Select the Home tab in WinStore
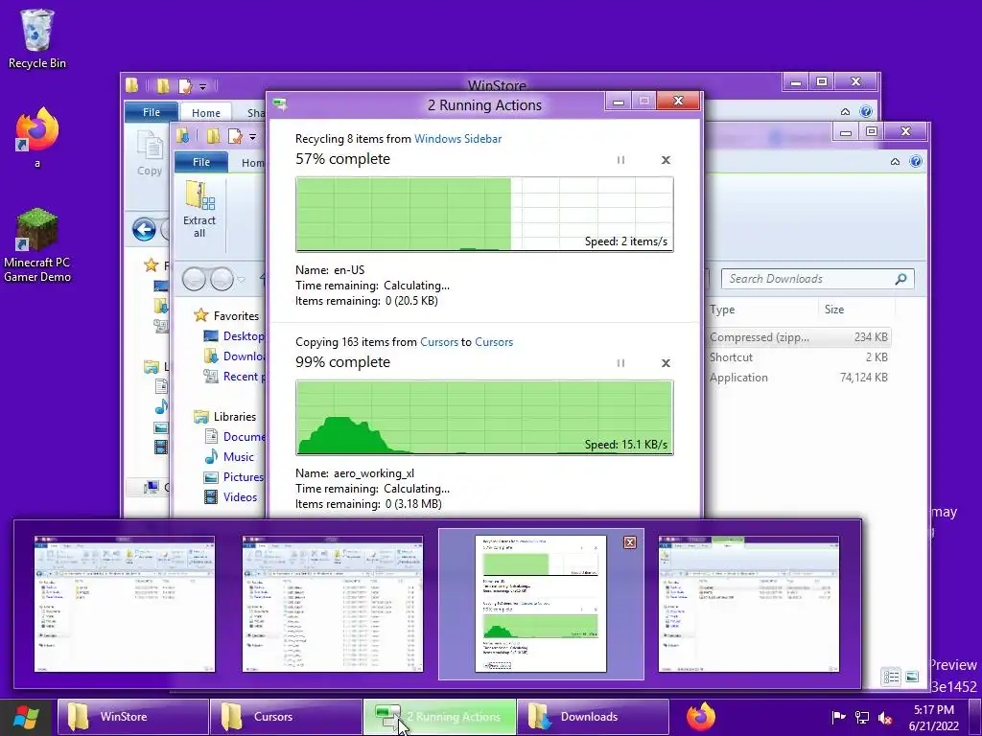This screenshot has width=982, height=736. [x=206, y=113]
